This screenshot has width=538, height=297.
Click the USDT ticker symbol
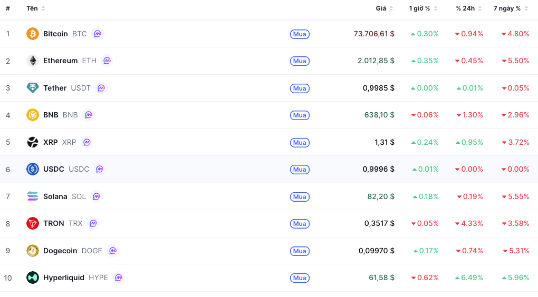[x=81, y=88]
